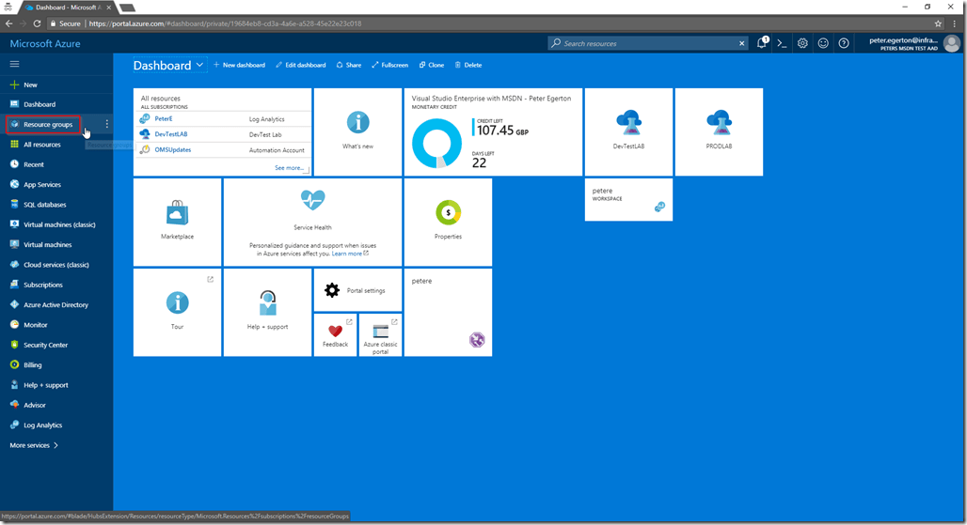This screenshot has width=967, height=525.
Task: Expand the Dashboard name dropdown arrow
Action: tap(199, 65)
